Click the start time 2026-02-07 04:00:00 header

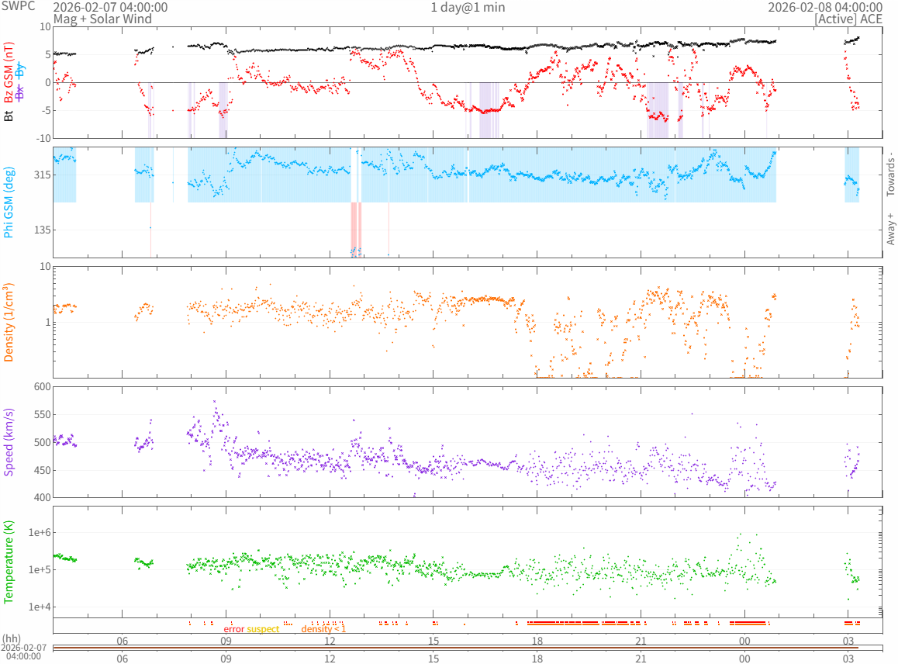(110, 7)
